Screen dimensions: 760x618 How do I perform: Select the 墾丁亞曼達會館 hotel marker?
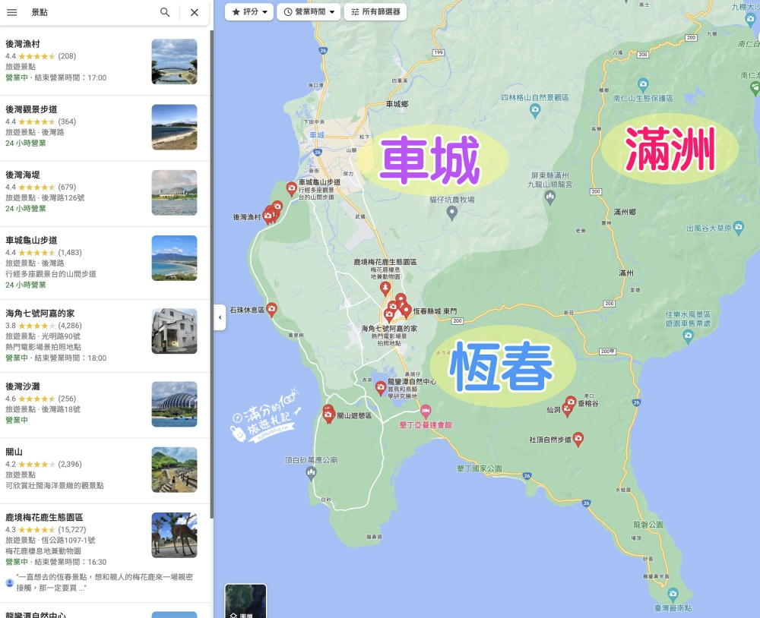[425, 411]
